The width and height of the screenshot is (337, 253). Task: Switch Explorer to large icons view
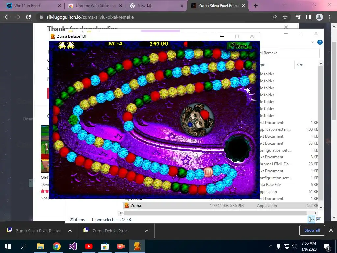click(x=319, y=219)
